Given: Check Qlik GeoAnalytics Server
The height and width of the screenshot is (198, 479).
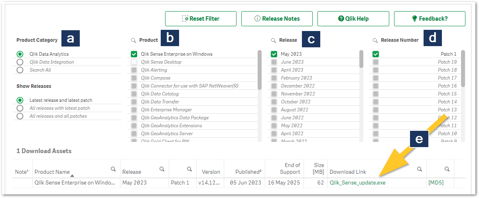Looking at the screenshot, I should click(134, 134).
